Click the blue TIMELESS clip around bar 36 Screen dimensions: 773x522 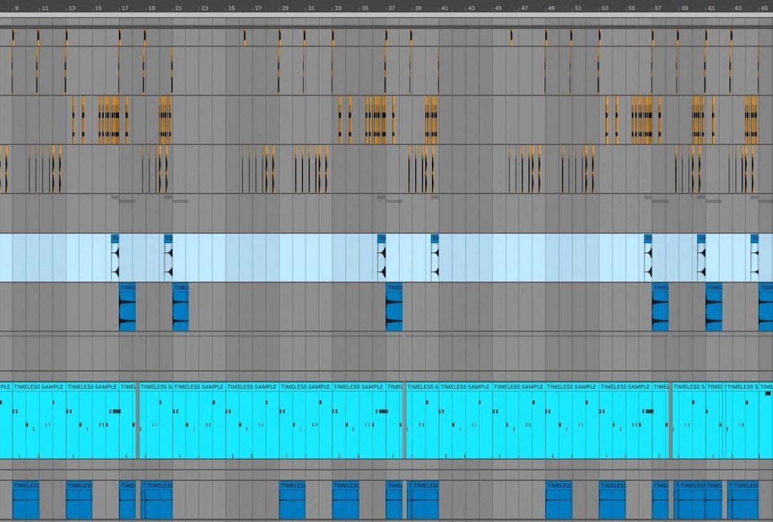coord(394,308)
